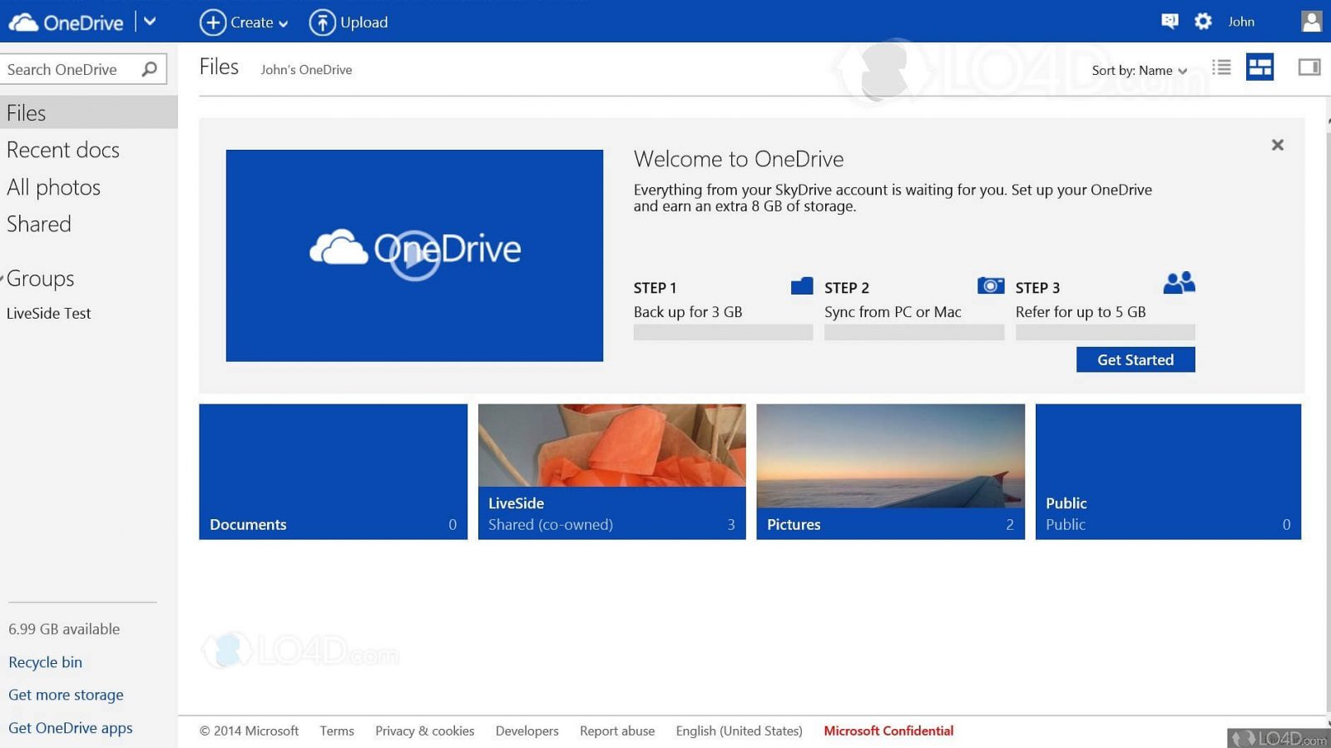This screenshot has width=1331, height=748.
Task: Open the Sort by Name dropdown
Action: point(1139,71)
